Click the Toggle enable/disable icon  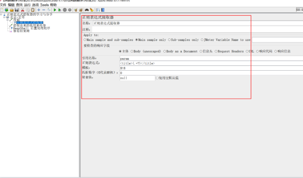click(x=49, y=10)
